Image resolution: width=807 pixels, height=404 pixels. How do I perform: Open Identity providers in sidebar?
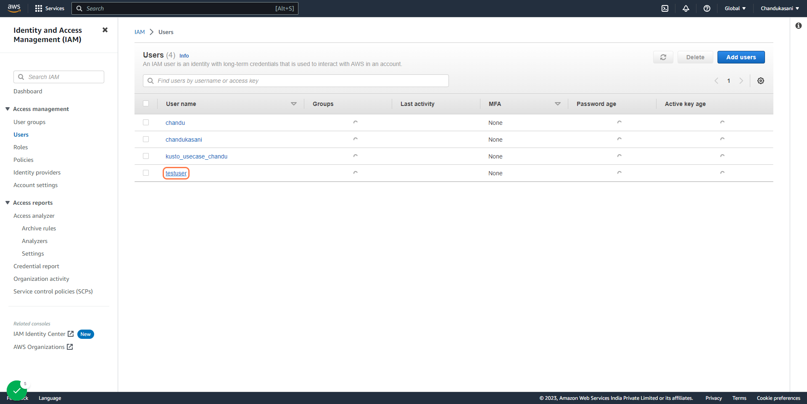point(37,172)
